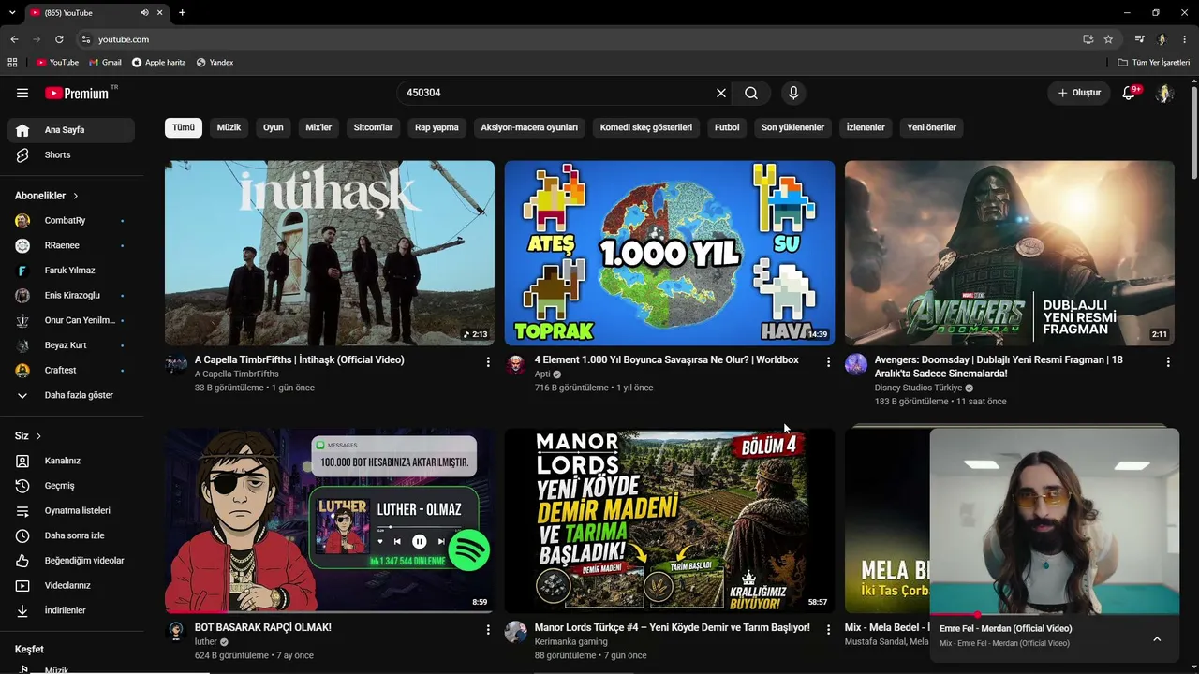The image size is (1199, 674).
Task: Start voice search with microphone
Action: click(793, 93)
